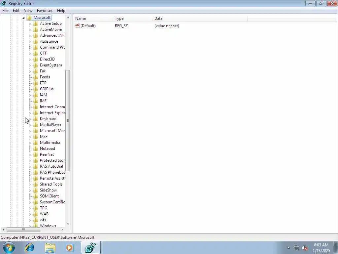Open the View menu

click(28, 11)
